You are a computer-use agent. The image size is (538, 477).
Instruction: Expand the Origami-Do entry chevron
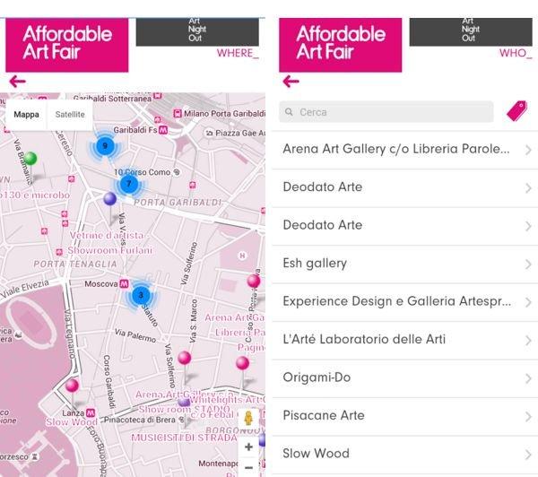pos(529,377)
